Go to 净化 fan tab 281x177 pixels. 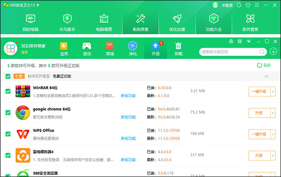click(133, 49)
